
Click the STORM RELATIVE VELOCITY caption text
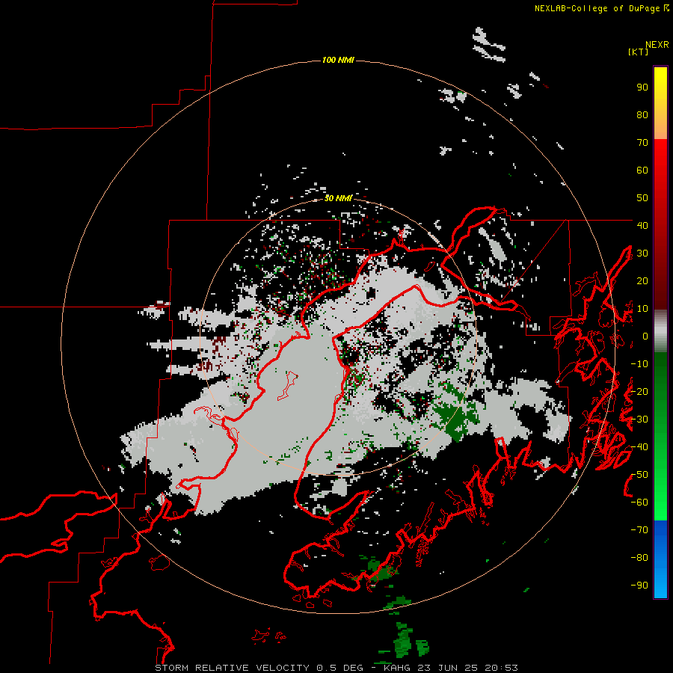pyautogui.click(x=232, y=668)
